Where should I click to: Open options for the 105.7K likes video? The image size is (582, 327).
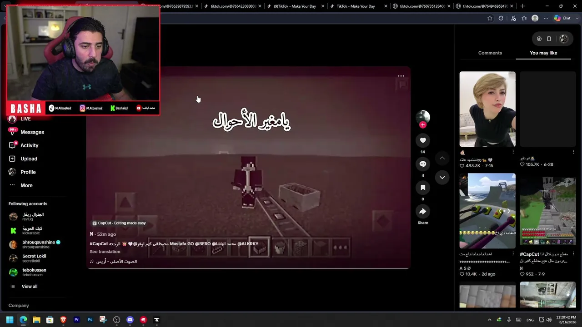[x=573, y=152]
